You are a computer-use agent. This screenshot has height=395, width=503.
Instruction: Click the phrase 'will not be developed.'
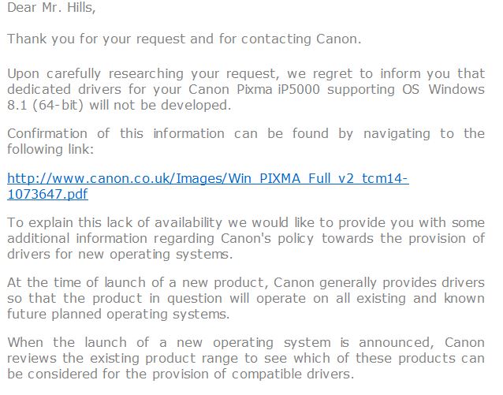click(x=160, y=105)
